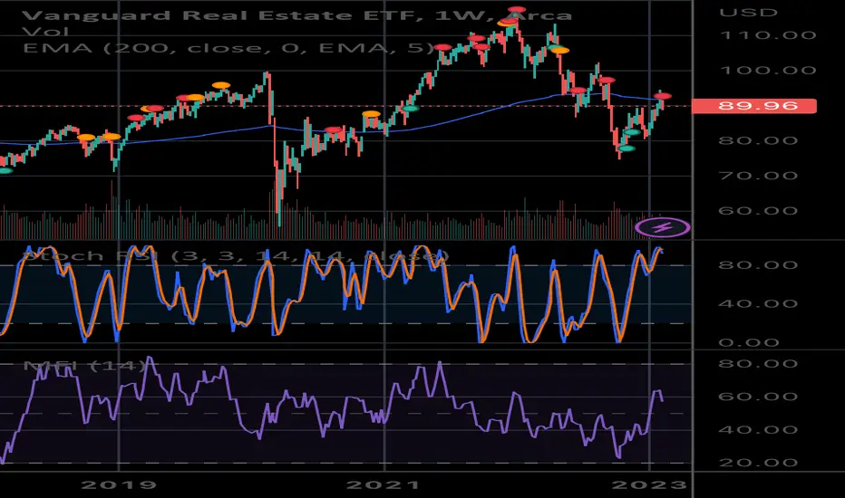Click 20.00 on the MFI axis
Screen dimensions: 845x498
tap(758, 463)
